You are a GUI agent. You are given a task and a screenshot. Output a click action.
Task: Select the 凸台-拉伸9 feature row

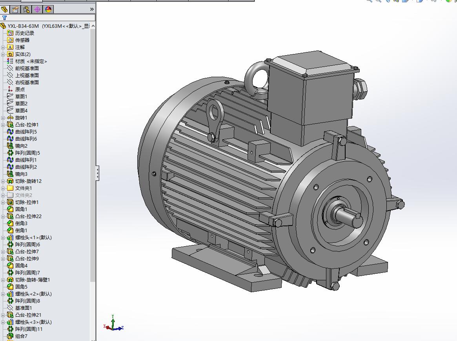click(23, 259)
